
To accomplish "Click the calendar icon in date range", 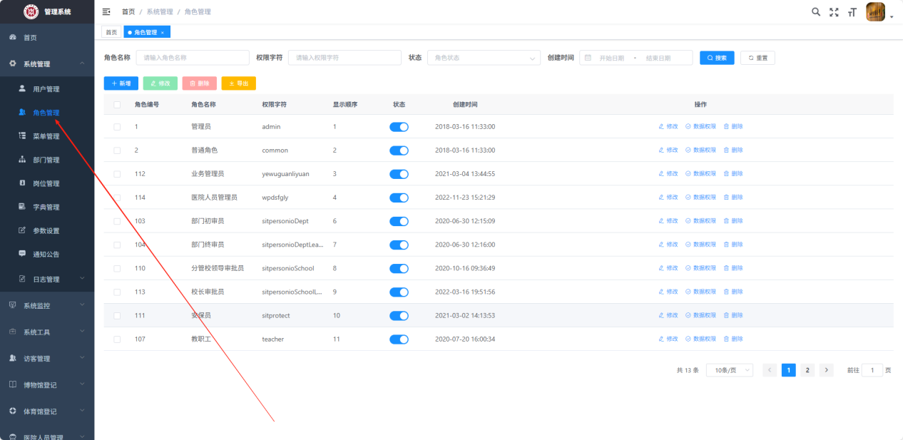I will coord(588,58).
